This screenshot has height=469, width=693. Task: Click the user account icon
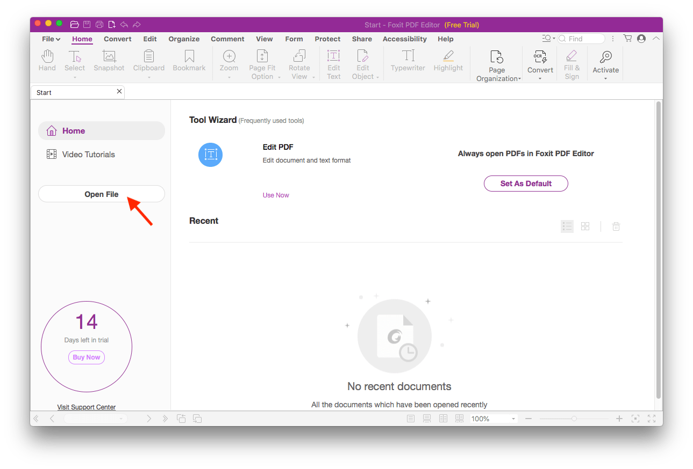pyautogui.click(x=640, y=38)
